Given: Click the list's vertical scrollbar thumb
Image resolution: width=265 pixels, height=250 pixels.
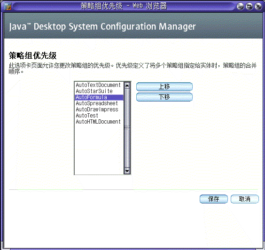Looking at the screenshot, I should pyautogui.click(x=127, y=128).
